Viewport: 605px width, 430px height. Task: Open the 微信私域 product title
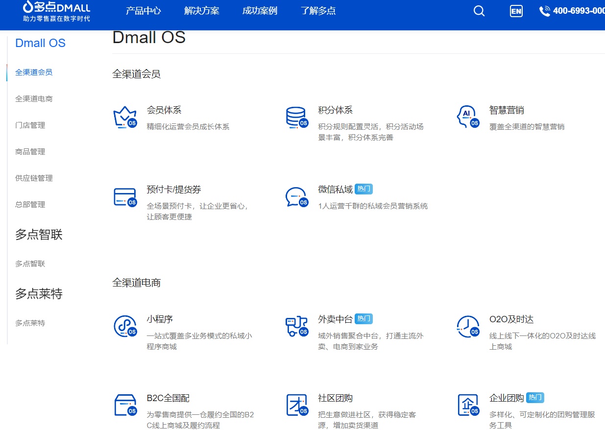point(336,190)
